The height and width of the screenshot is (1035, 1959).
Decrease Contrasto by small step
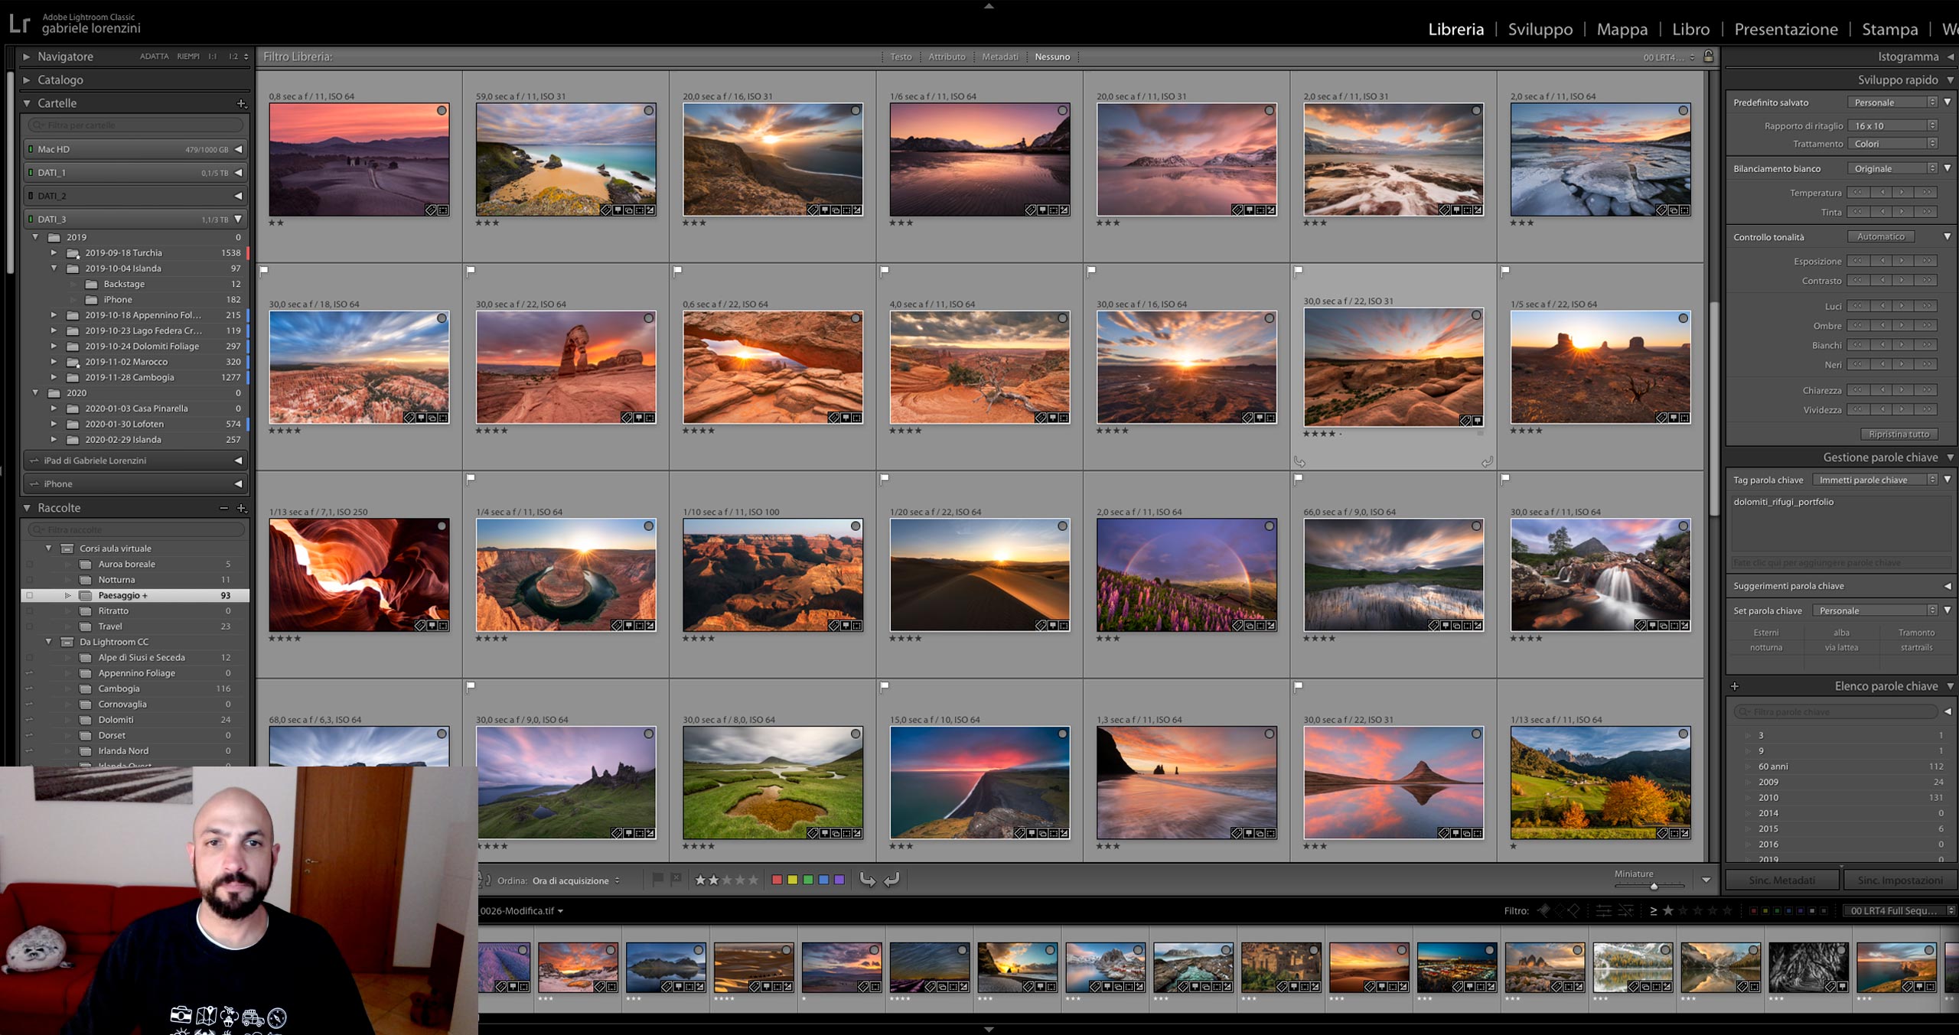[1882, 280]
